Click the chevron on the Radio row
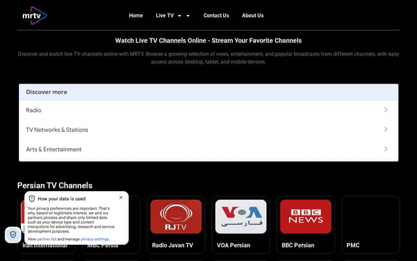Viewport: 417px width, 261px height. click(x=385, y=110)
